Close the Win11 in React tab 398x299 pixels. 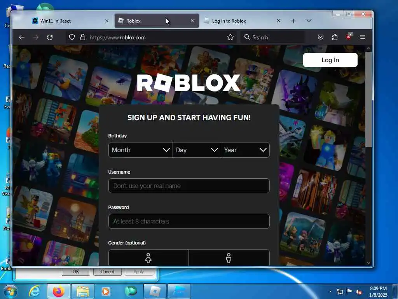tap(107, 21)
